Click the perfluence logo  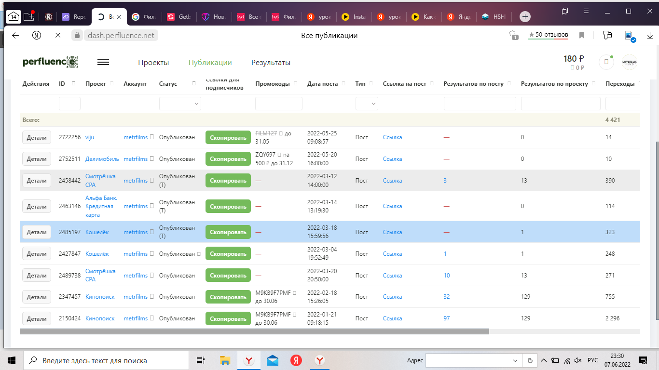(51, 62)
